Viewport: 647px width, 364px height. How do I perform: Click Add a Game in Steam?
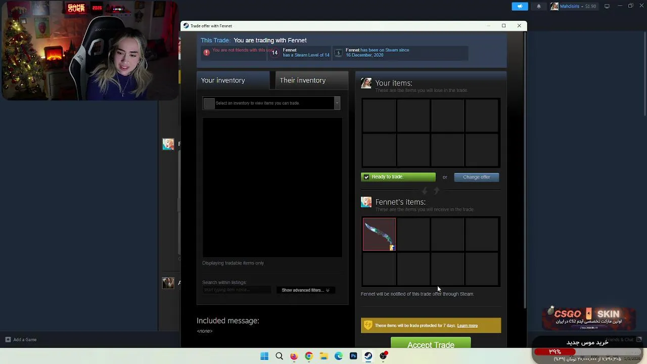point(21,340)
